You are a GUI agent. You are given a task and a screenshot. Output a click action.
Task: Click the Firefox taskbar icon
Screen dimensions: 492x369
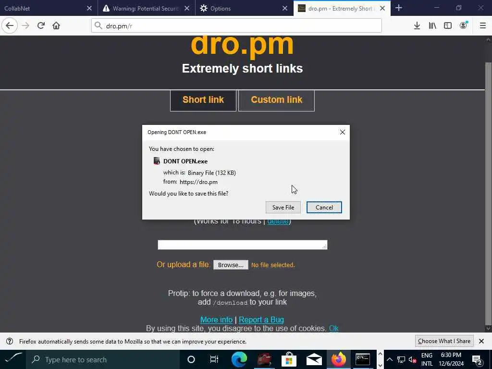point(338,359)
